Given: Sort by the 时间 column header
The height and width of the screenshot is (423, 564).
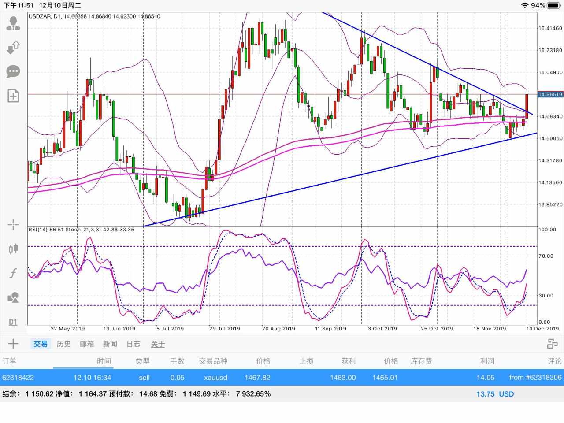Looking at the screenshot, I should [104, 361].
